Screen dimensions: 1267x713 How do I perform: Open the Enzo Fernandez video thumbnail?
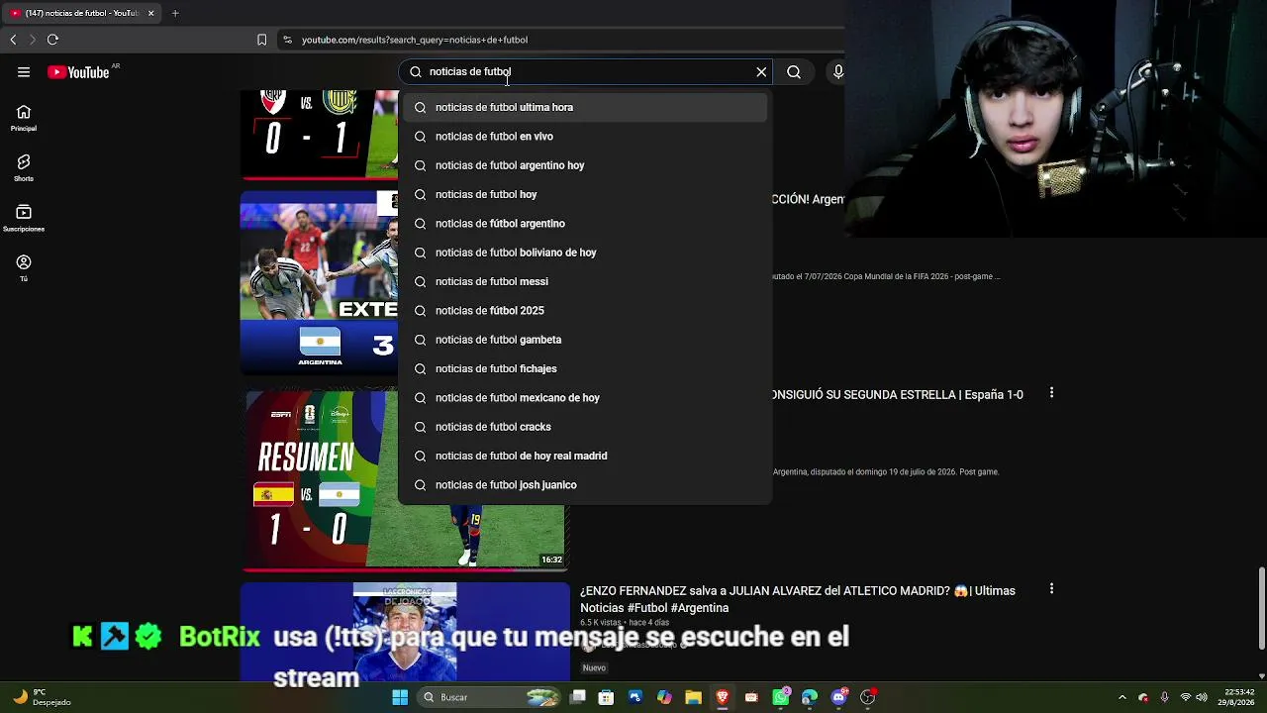(405, 632)
